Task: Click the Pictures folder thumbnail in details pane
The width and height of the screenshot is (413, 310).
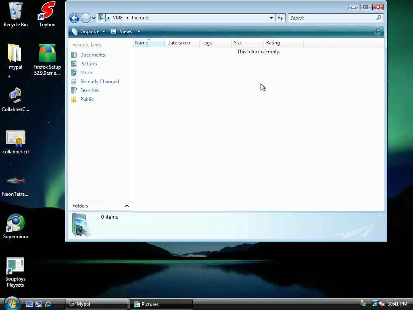Action: 81,225
